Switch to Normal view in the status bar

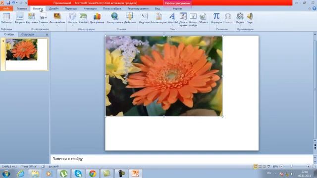[x=256, y=167]
